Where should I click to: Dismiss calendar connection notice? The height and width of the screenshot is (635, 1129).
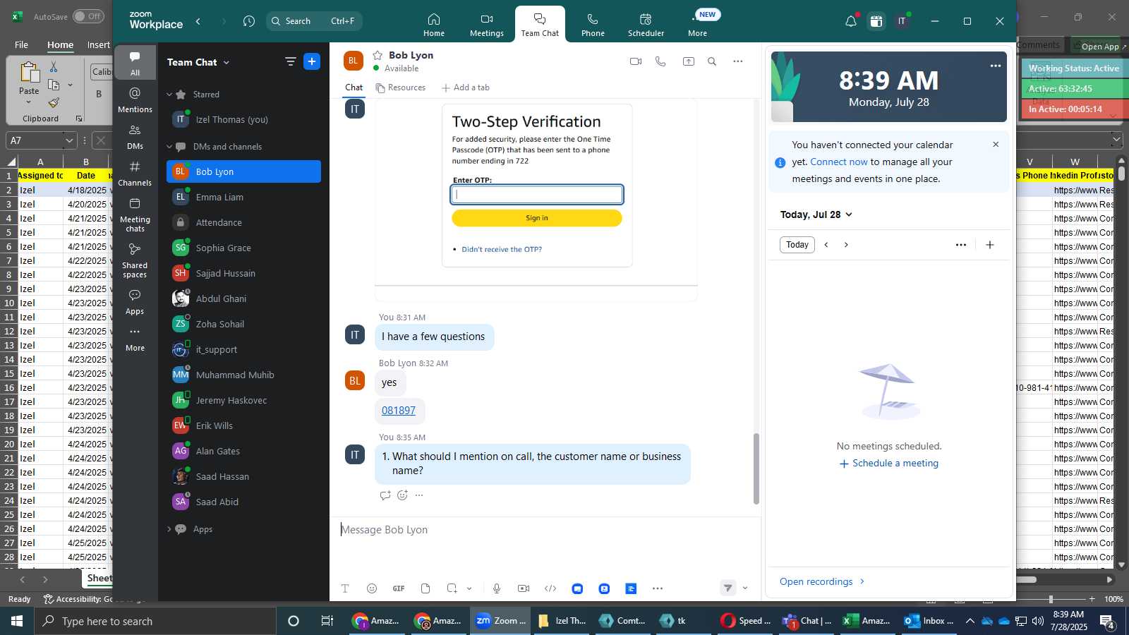coord(996,145)
